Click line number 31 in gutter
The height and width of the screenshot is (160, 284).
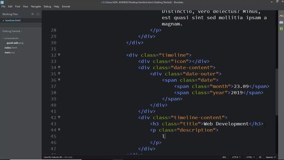coord(53,49)
